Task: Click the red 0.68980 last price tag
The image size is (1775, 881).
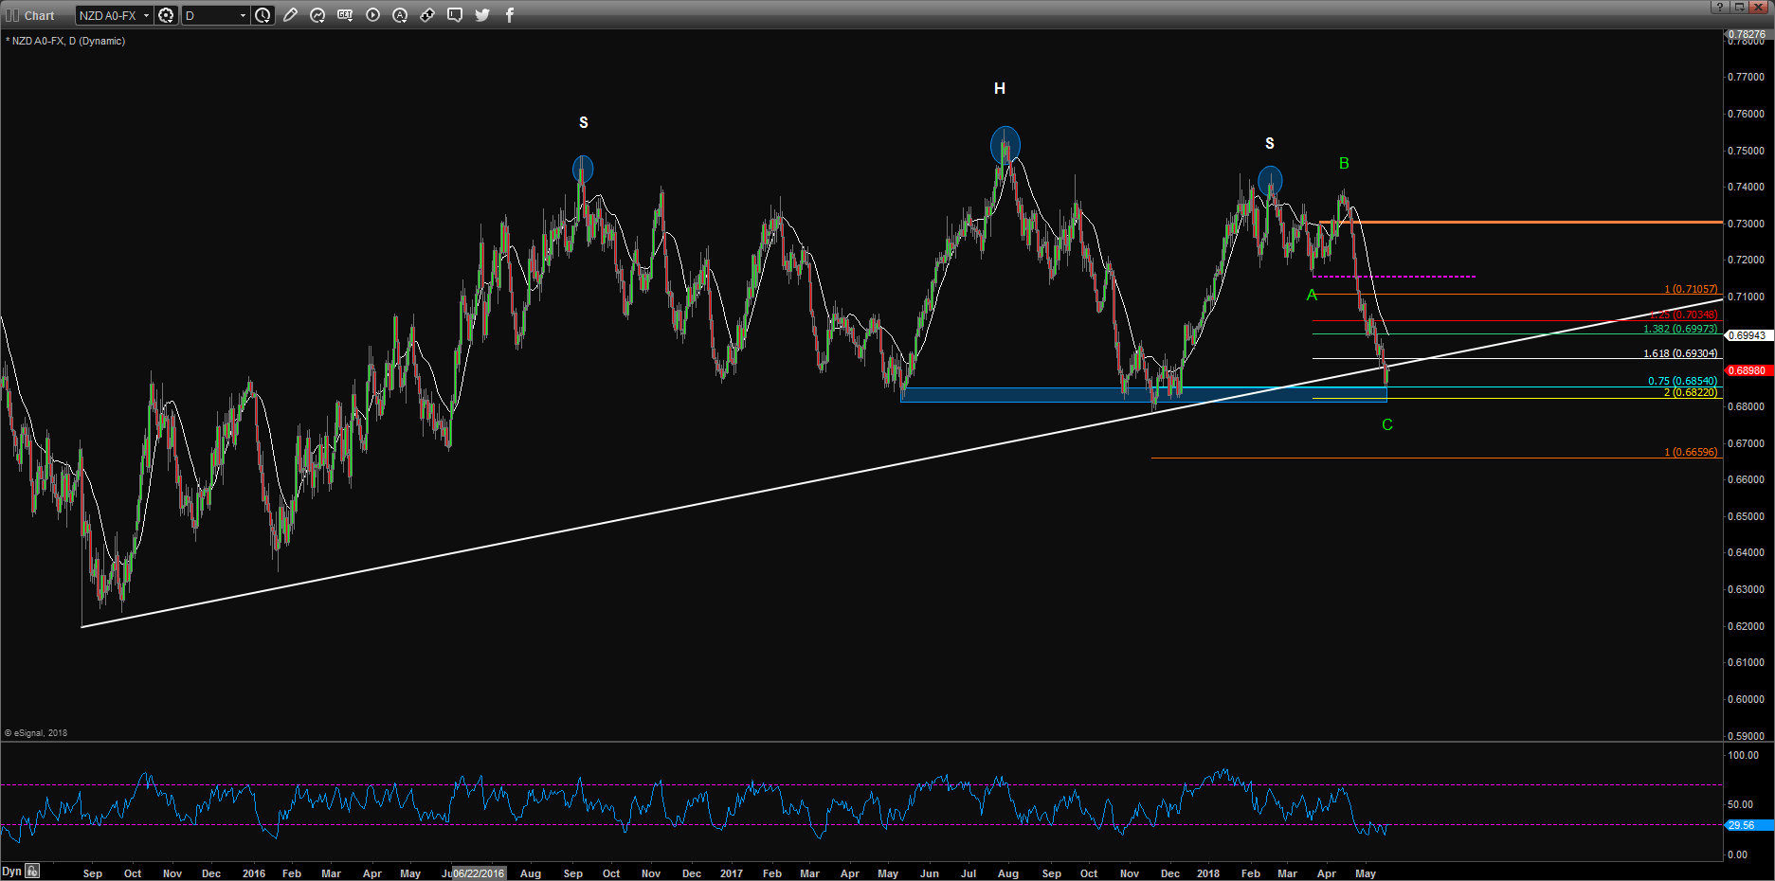Action: [x=1748, y=370]
